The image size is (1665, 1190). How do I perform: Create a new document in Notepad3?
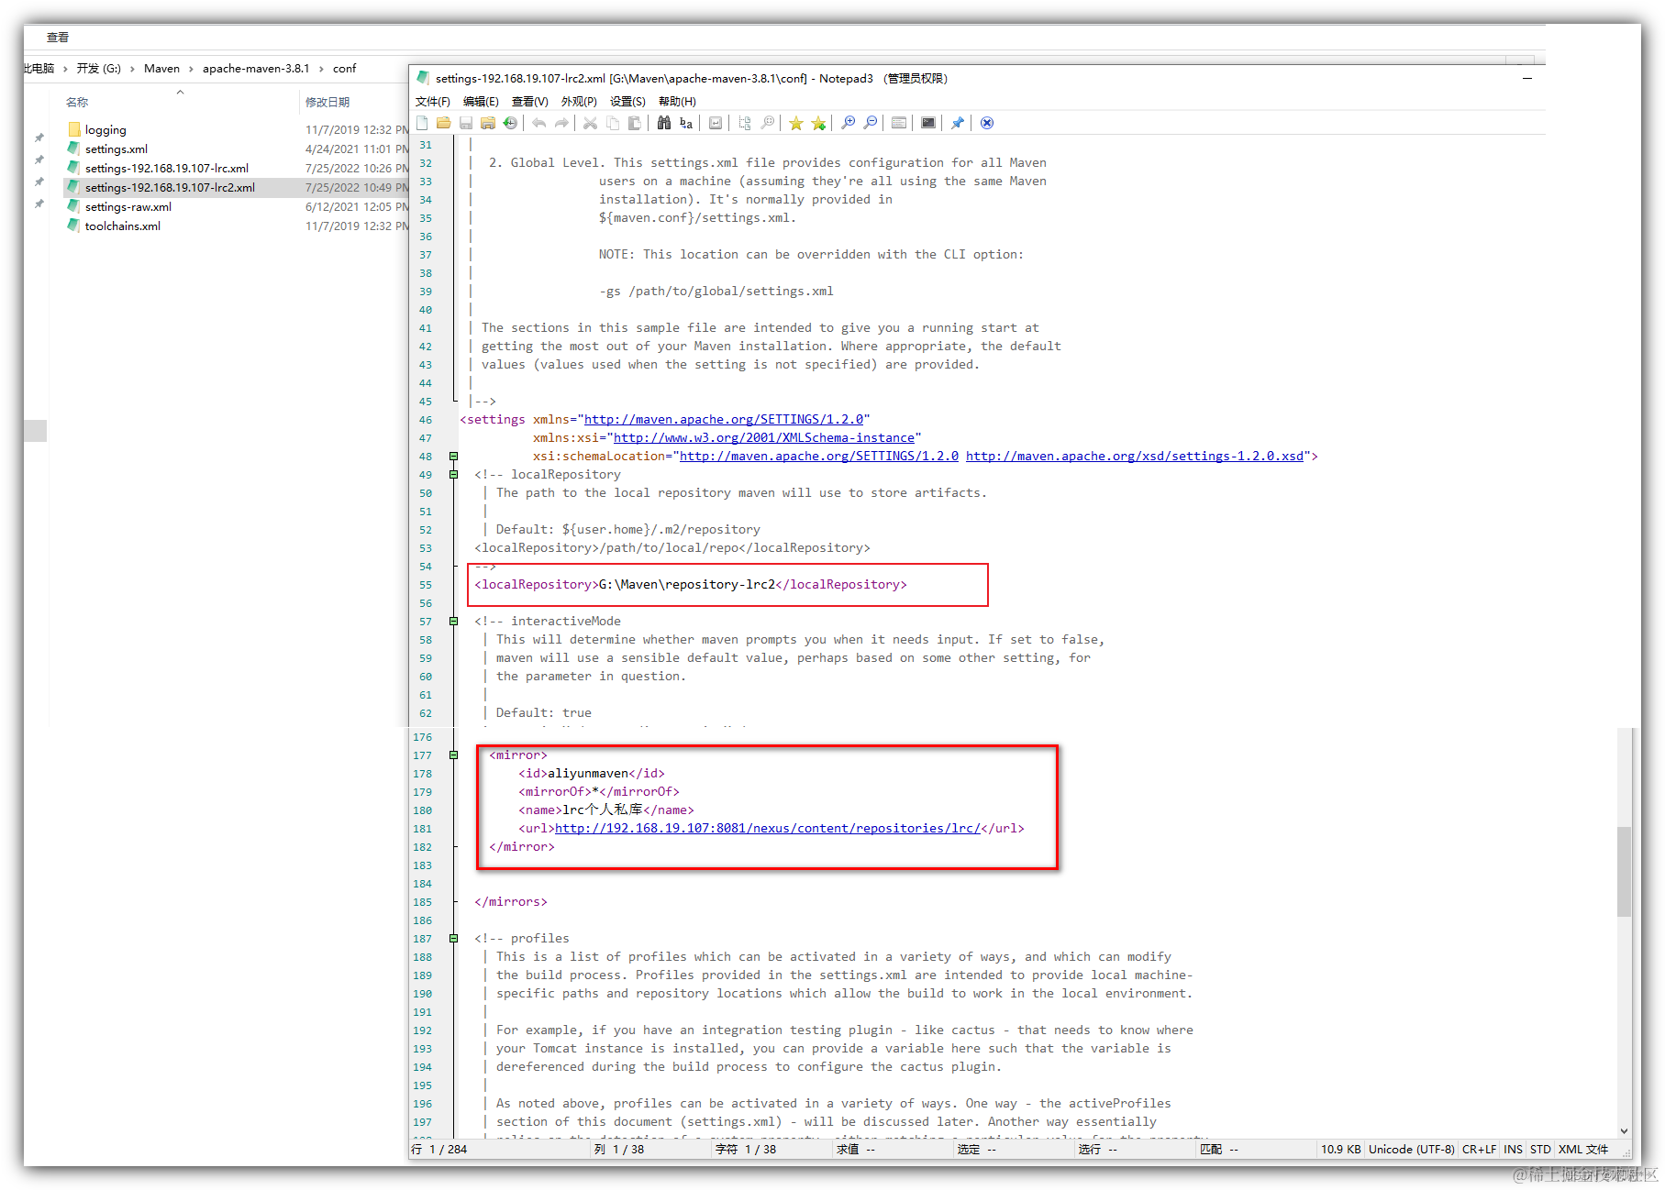click(422, 123)
